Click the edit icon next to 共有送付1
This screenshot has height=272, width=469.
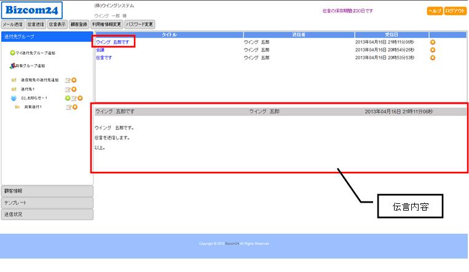(x=68, y=107)
